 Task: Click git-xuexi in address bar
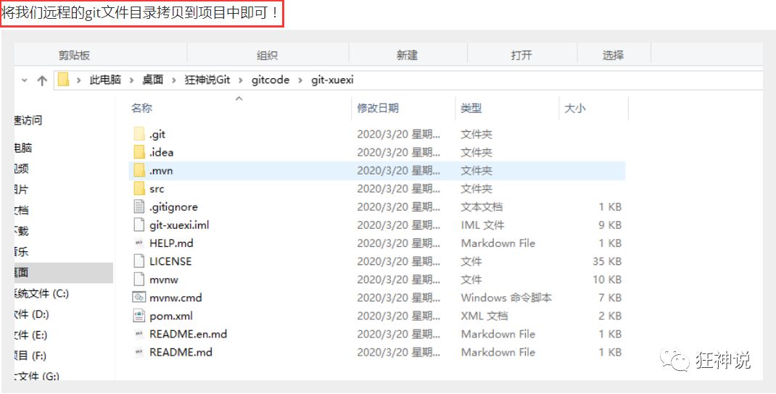333,80
